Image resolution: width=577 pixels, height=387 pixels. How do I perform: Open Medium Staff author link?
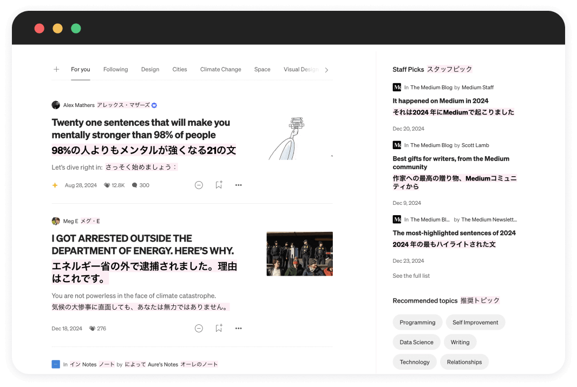click(x=477, y=87)
